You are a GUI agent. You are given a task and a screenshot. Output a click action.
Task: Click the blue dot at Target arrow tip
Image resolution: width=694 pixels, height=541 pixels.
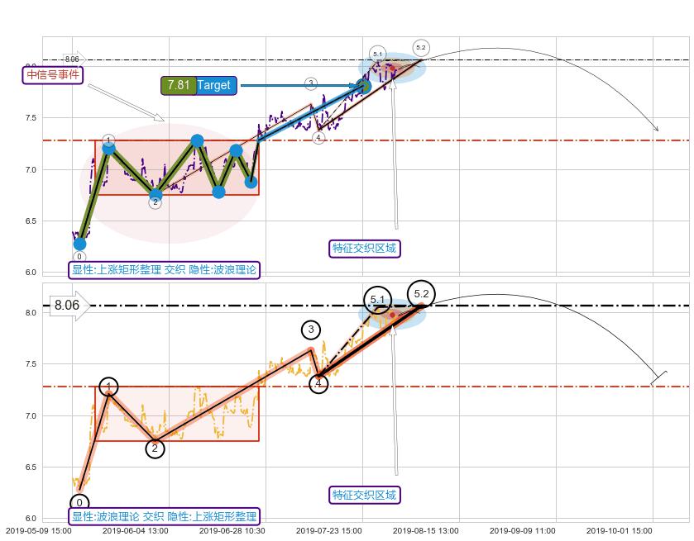click(363, 85)
